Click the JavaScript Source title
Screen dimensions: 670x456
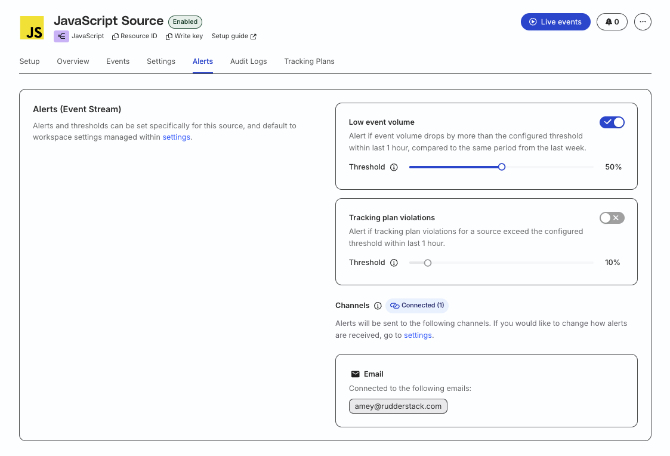pyautogui.click(x=109, y=21)
